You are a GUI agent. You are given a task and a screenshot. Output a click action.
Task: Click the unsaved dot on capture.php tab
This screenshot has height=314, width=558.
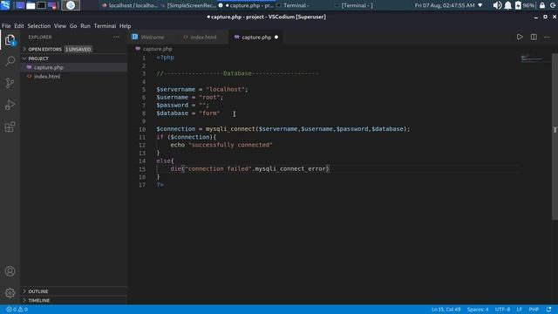tap(276, 37)
